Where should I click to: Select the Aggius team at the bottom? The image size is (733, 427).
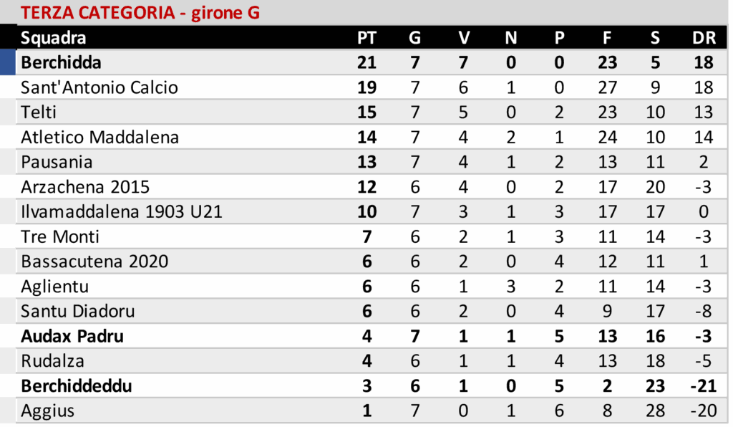coord(47,411)
